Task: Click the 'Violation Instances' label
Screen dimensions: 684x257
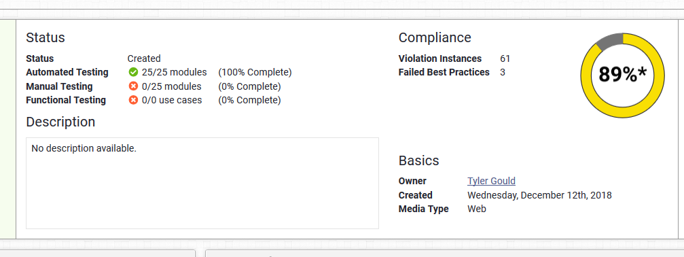Action: [440, 58]
